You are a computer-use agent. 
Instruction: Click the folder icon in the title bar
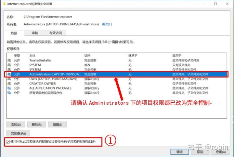point(4,4)
